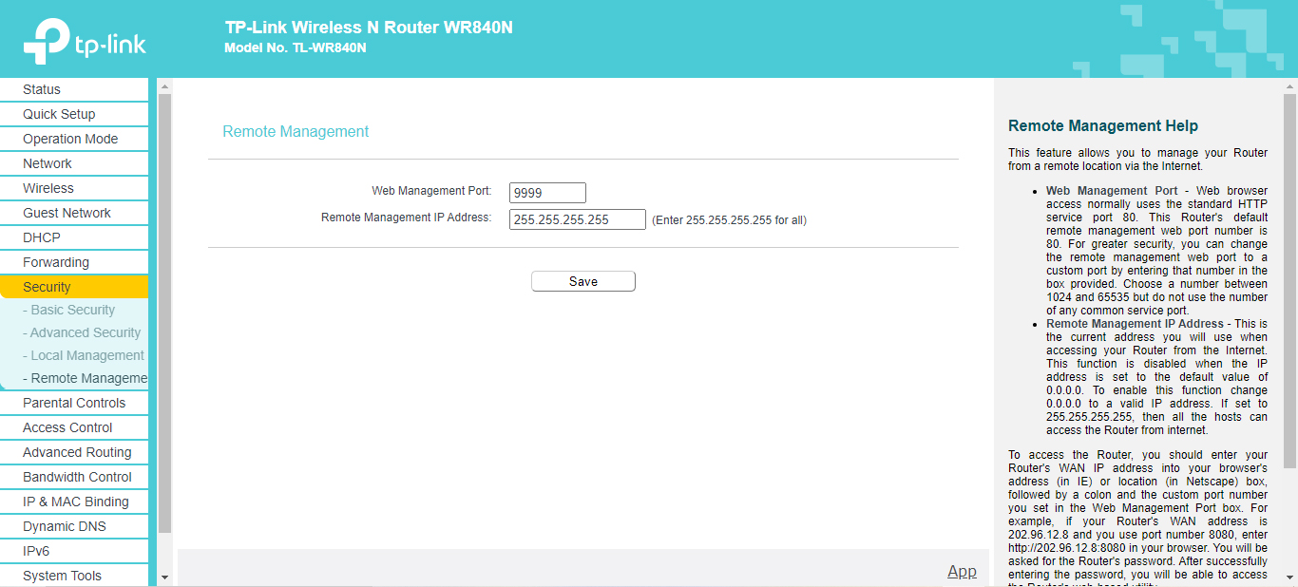Open the Bandwidth Control page
This screenshot has height=587, width=1298.
point(77,477)
